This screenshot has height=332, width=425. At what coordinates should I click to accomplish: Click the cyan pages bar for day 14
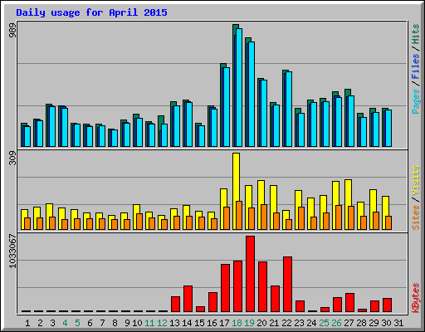pos(189,124)
